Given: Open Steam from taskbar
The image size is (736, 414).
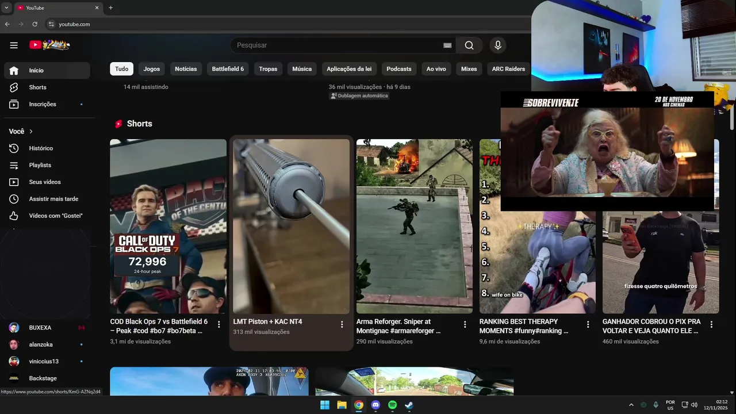Looking at the screenshot, I should [409, 405].
